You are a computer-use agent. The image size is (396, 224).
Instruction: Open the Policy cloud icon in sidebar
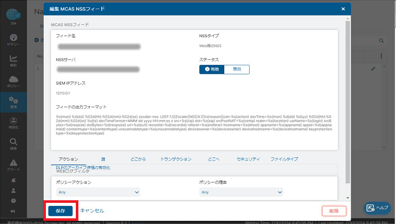tap(13, 79)
